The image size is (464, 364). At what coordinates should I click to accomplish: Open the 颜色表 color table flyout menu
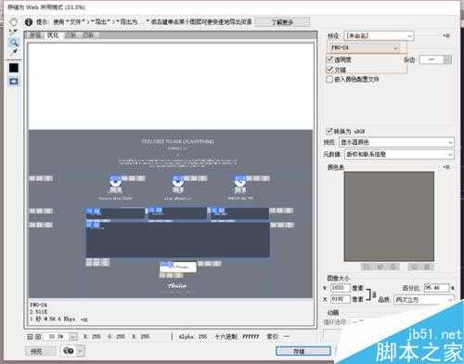pos(446,167)
